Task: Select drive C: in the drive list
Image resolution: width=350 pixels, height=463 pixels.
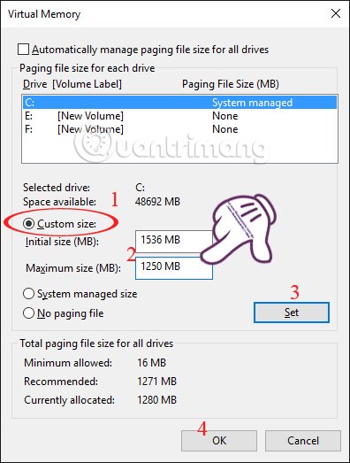Action: click(179, 103)
